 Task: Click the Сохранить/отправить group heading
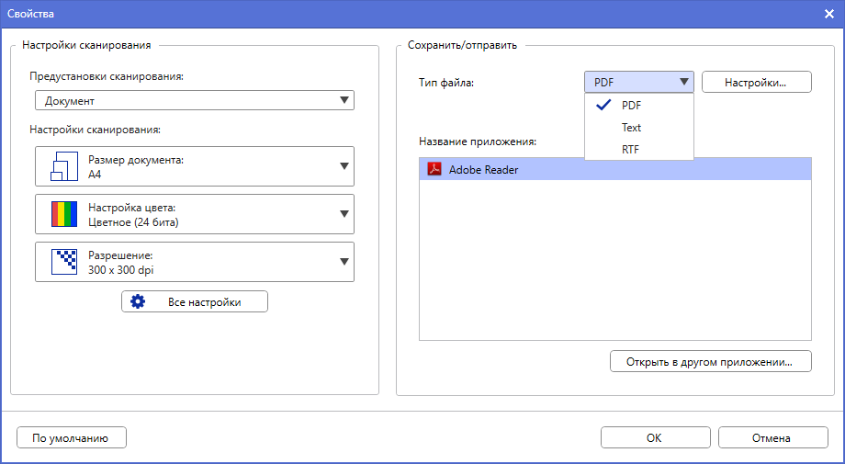click(462, 45)
